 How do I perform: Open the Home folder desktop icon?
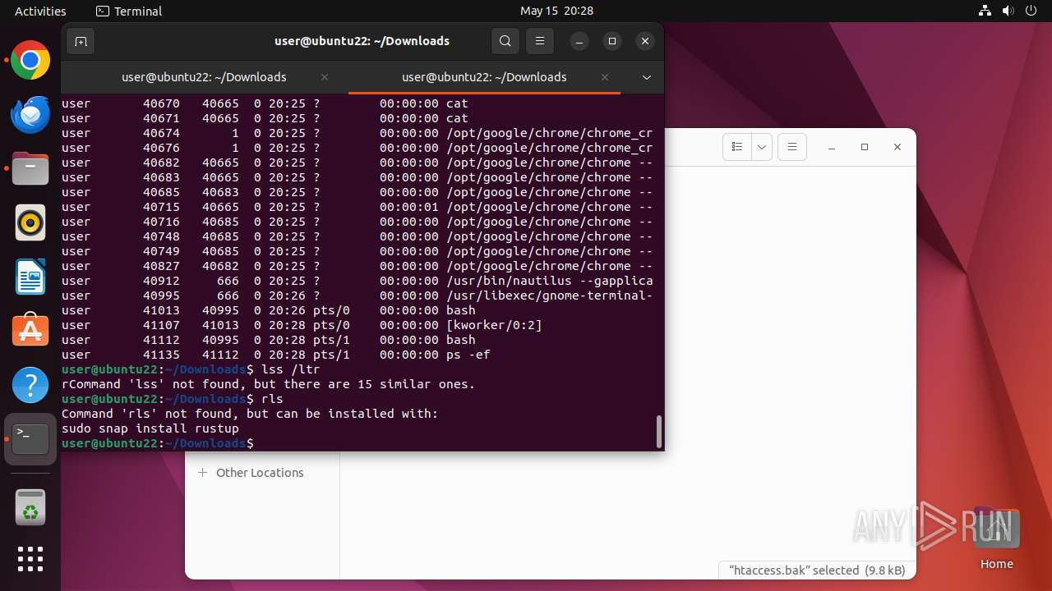(x=996, y=538)
